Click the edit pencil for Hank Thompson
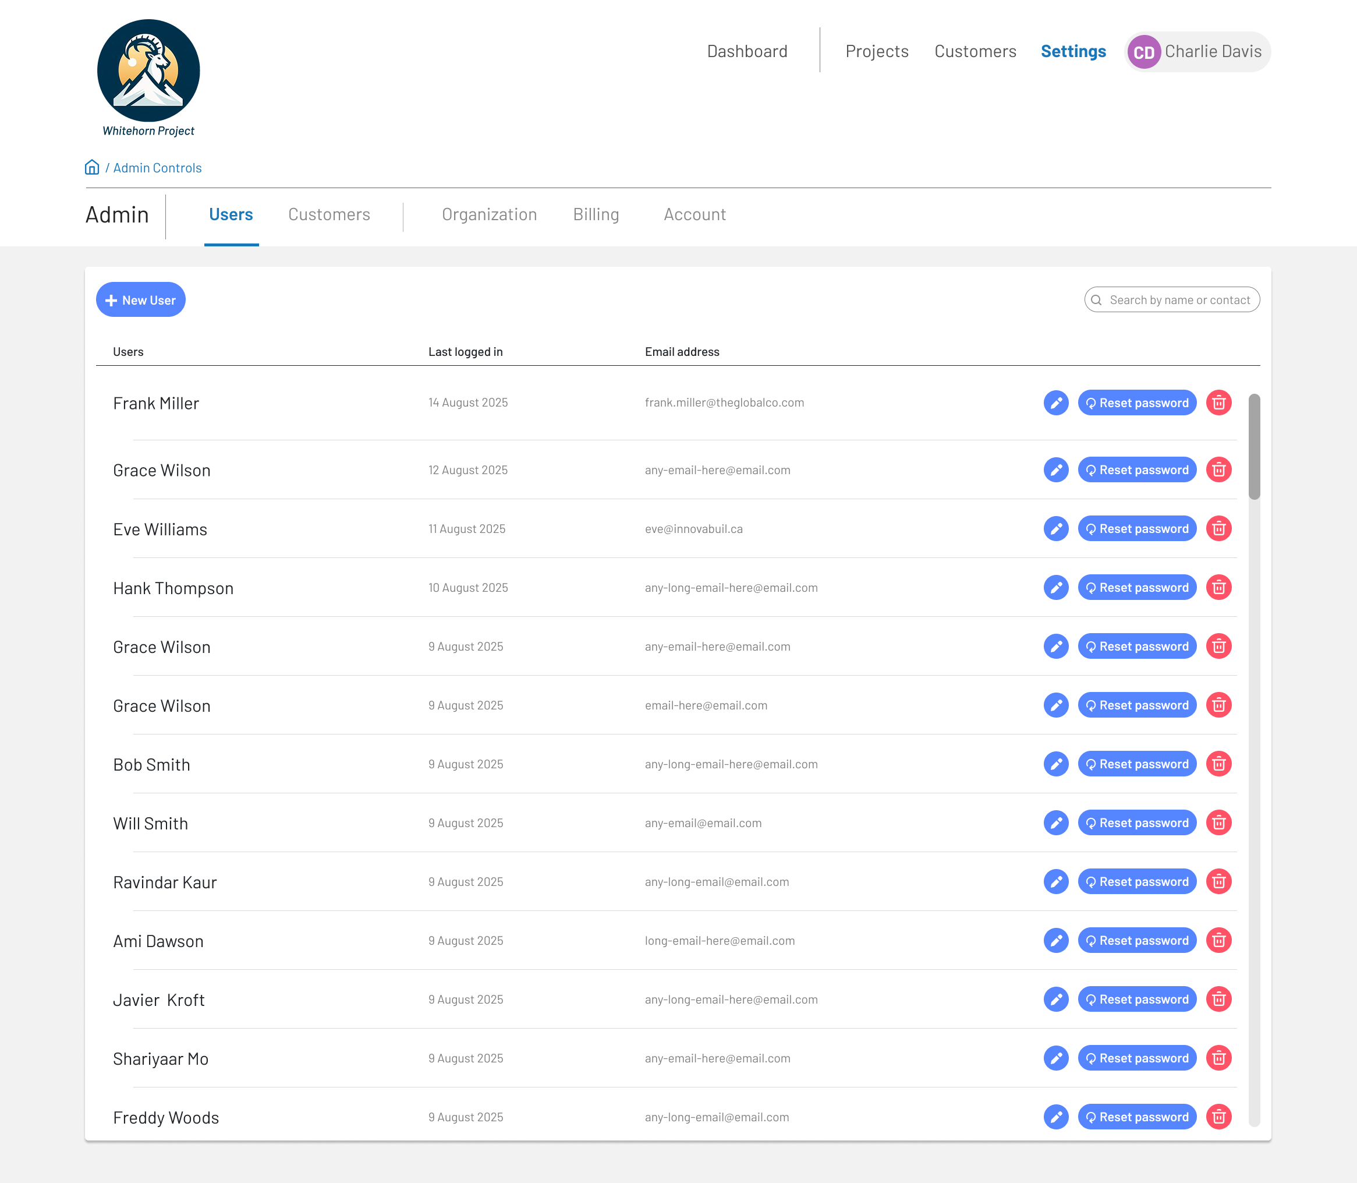 1055,588
